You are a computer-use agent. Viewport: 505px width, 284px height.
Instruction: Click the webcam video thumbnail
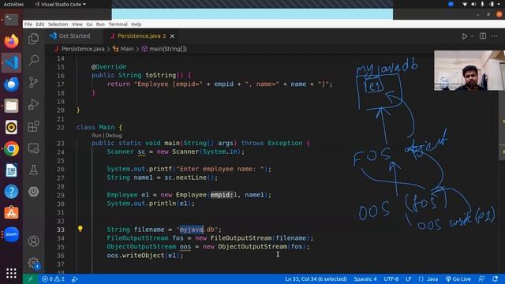click(469, 70)
